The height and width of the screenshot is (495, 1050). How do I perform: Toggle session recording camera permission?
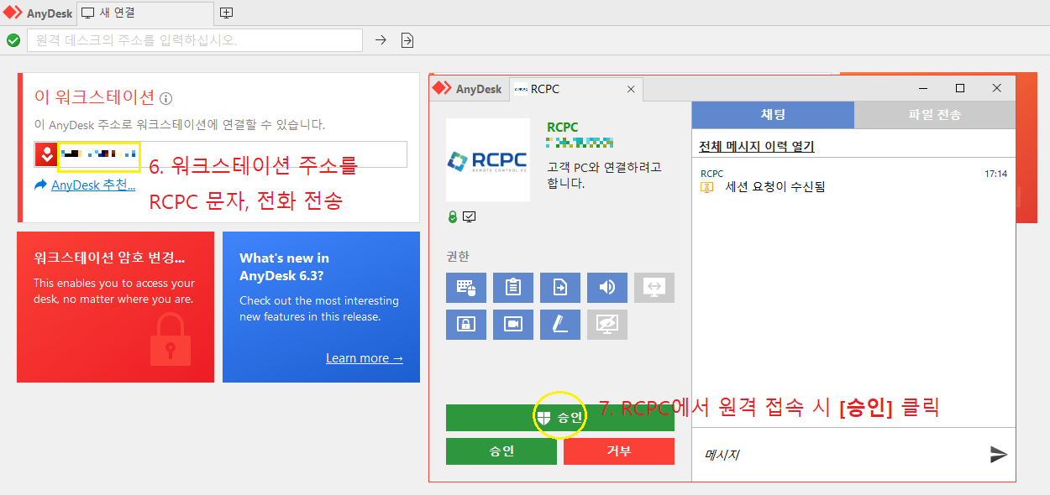tap(513, 325)
